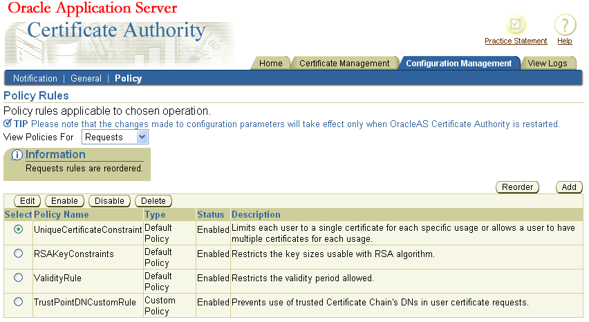Viewport: 589px width, 322px height.
Task: Click the 'Prevents use of trusted Certificate Chain' description
Action: coord(380,302)
